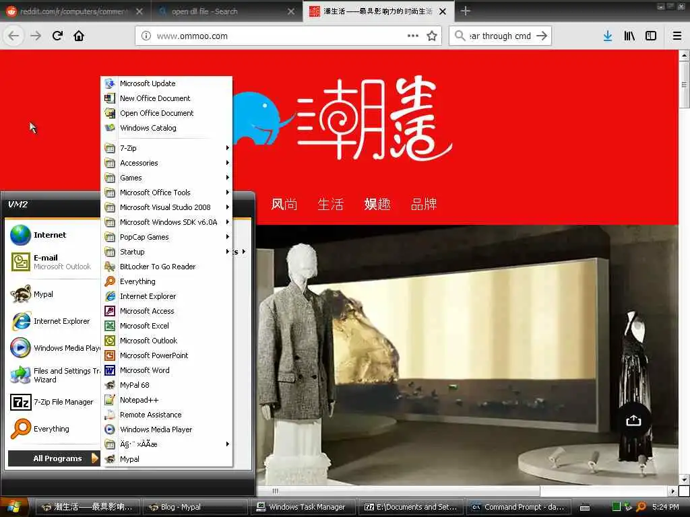Open Remote Assistance
This screenshot has width=690, height=517.
tap(166, 415)
